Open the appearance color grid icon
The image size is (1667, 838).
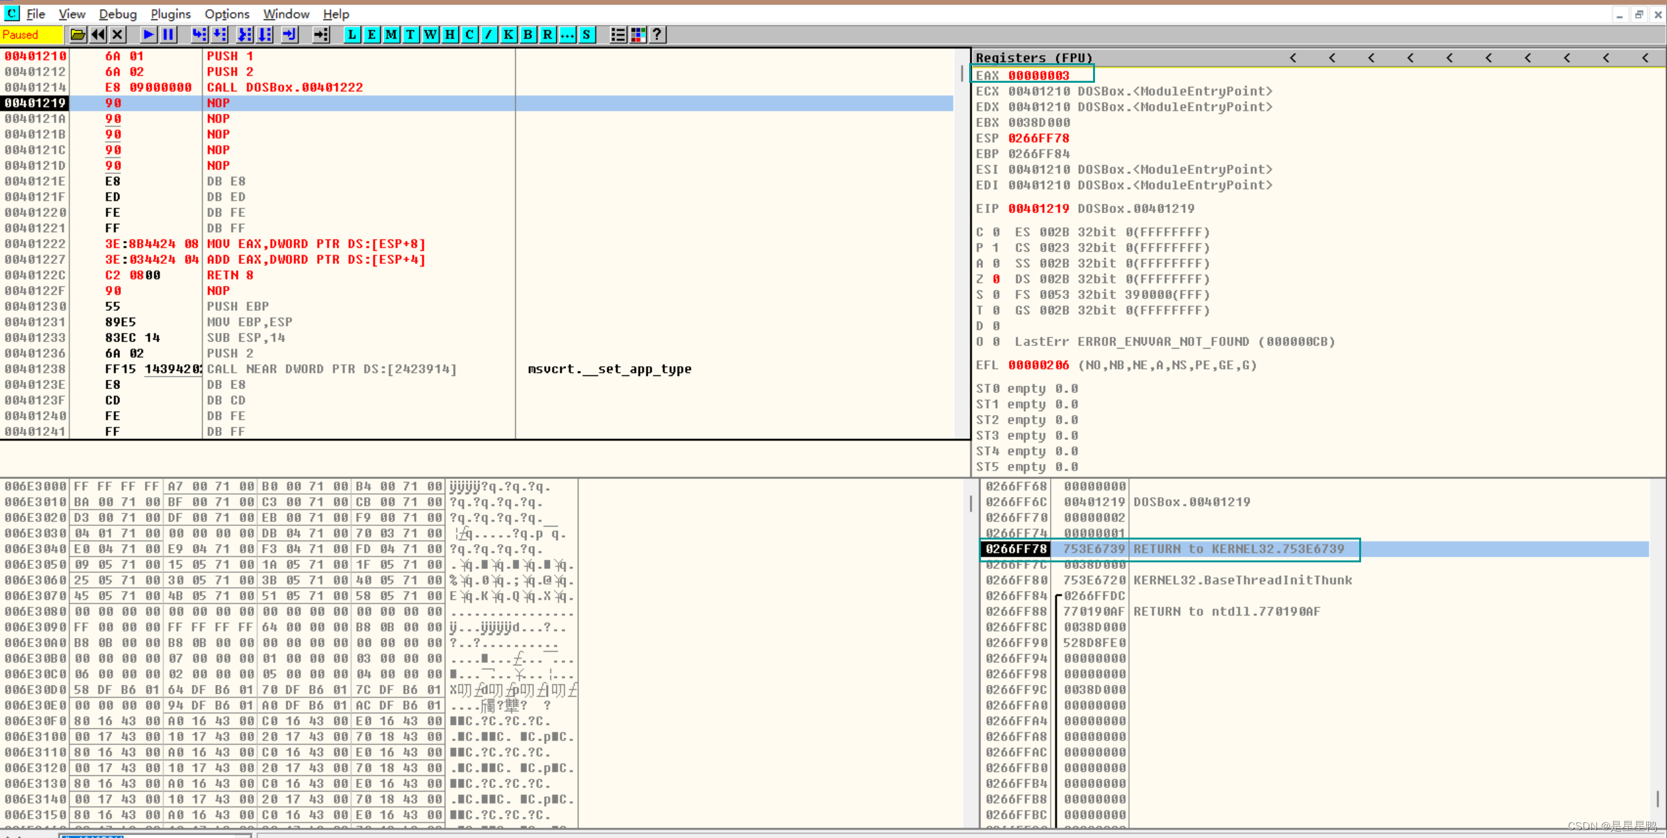(x=638, y=35)
